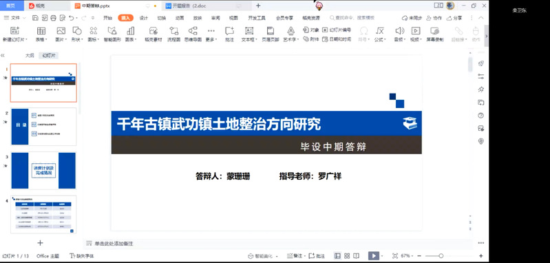
Task: Open the 设计 design ribbon tab
Action: tap(143, 18)
